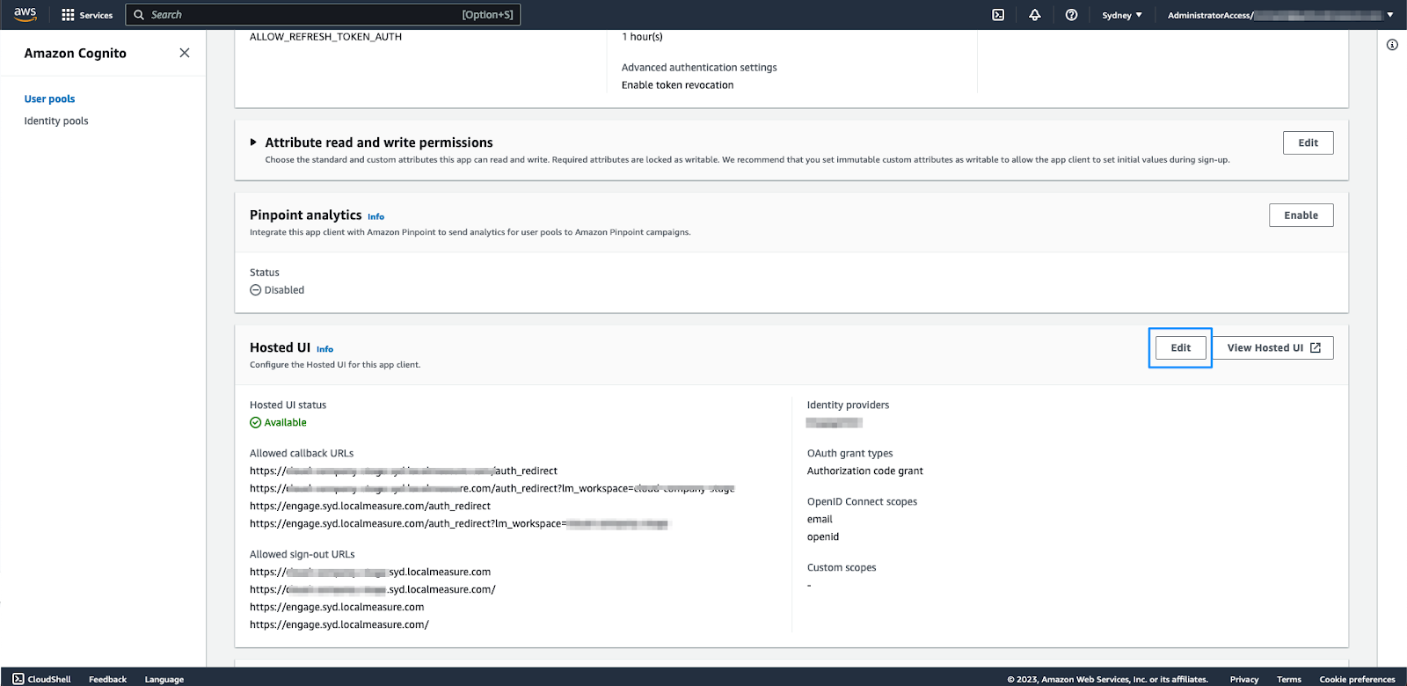Image resolution: width=1407 pixels, height=686 pixels.
Task: Open CloudShell in the footer
Action: click(41, 679)
